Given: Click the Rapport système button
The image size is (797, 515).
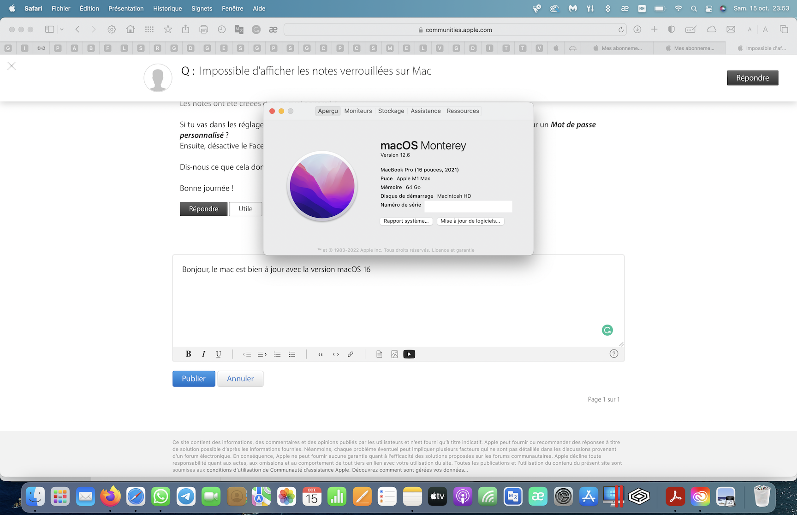Looking at the screenshot, I should pyautogui.click(x=406, y=221).
